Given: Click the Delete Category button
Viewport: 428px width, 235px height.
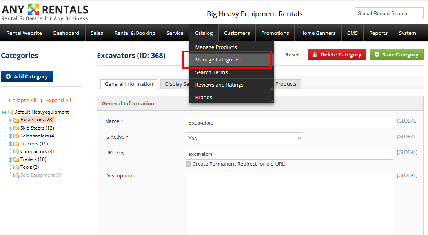Looking at the screenshot, I should pyautogui.click(x=337, y=55).
